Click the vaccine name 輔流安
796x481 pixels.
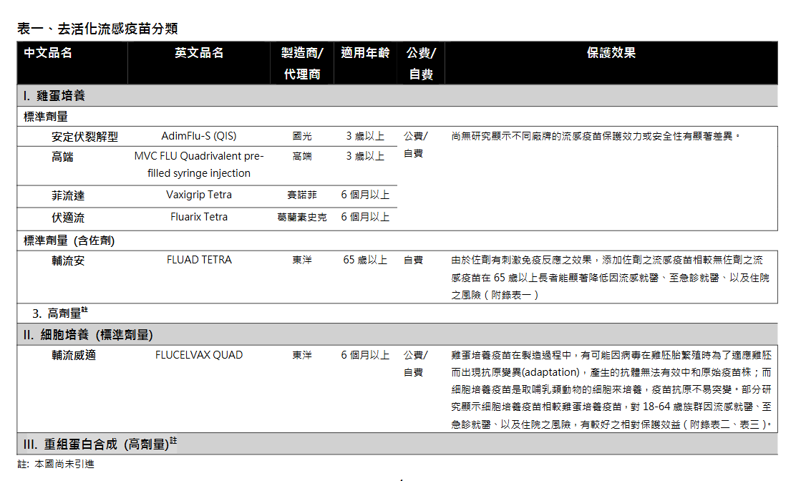(68, 261)
